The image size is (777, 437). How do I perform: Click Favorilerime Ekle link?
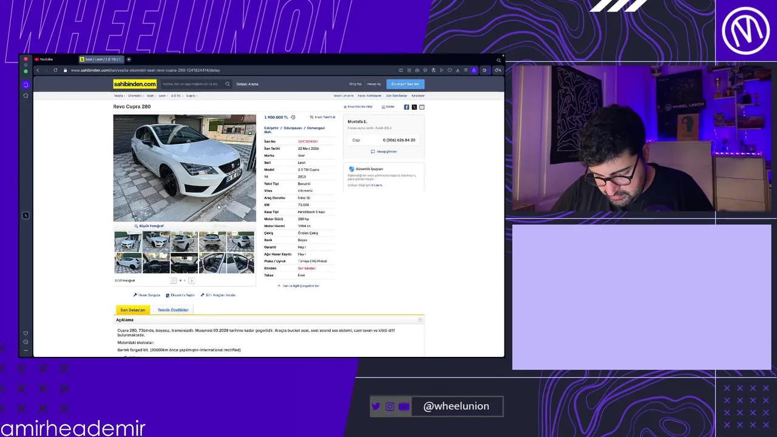click(x=358, y=107)
